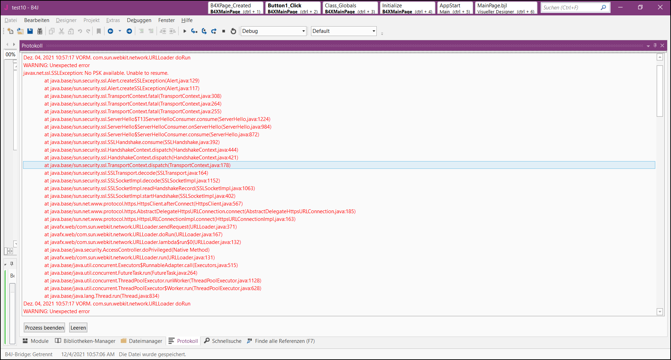Screen dimensions: 671x360
Task: Click the Step Over debug icon
Action: (x=204, y=31)
